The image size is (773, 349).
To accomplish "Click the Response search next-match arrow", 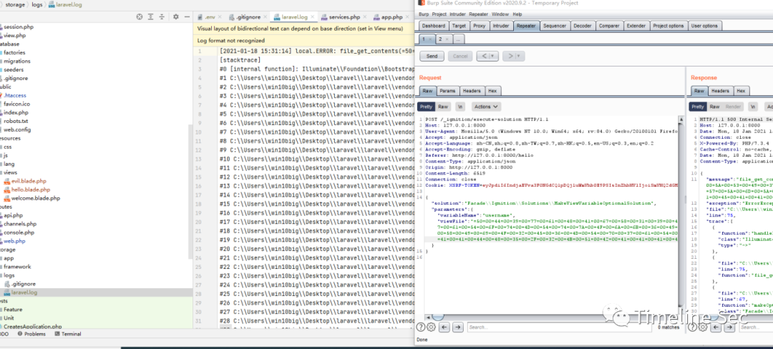I will 729,327.
